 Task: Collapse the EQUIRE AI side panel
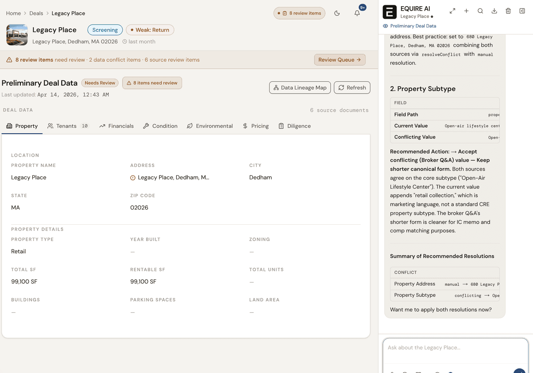pos(522,11)
